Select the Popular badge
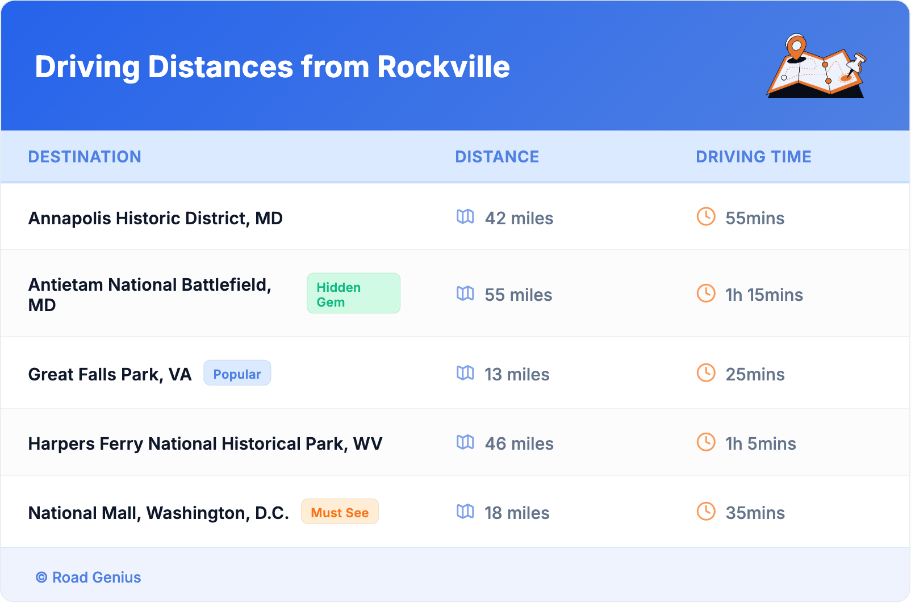Image resolution: width=911 pixels, height=603 pixels. pyautogui.click(x=237, y=374)
